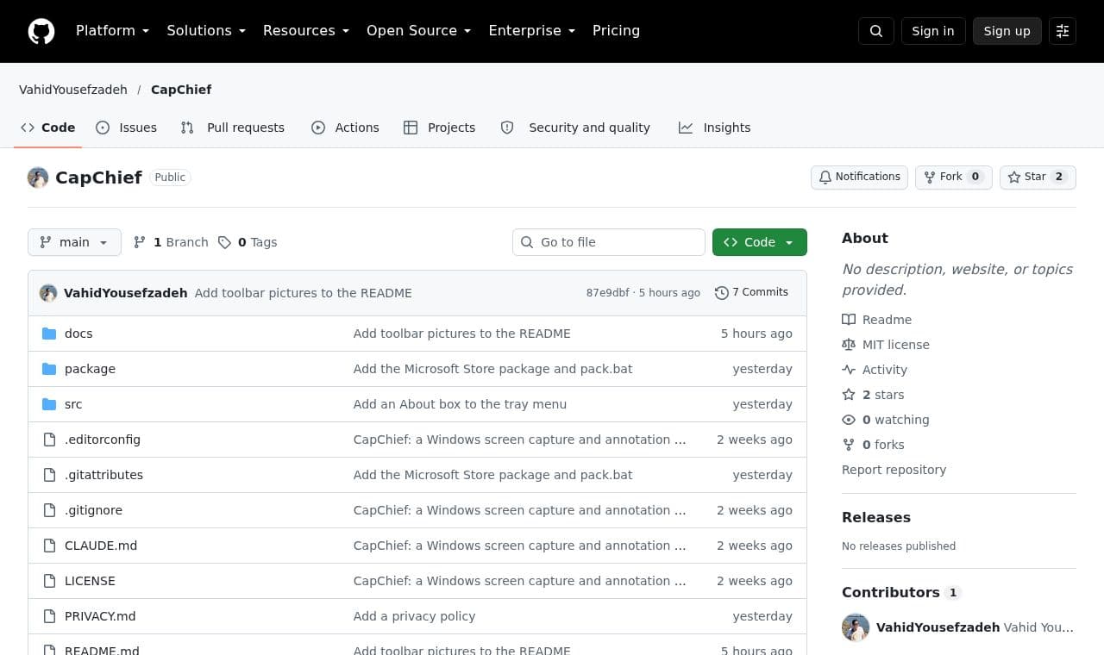Switch to the Insights tab
The width and height of the screenshot is (1104, 655).
(714, 128)
